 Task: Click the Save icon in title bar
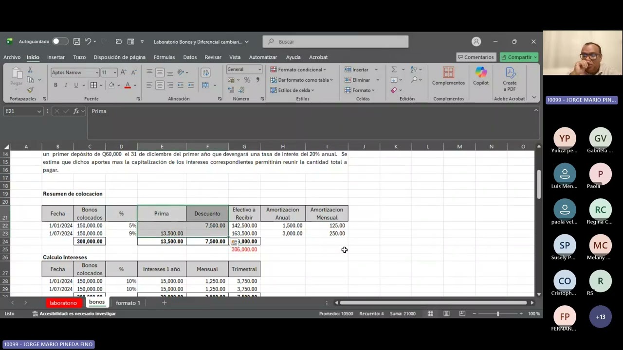pos(76,42)
